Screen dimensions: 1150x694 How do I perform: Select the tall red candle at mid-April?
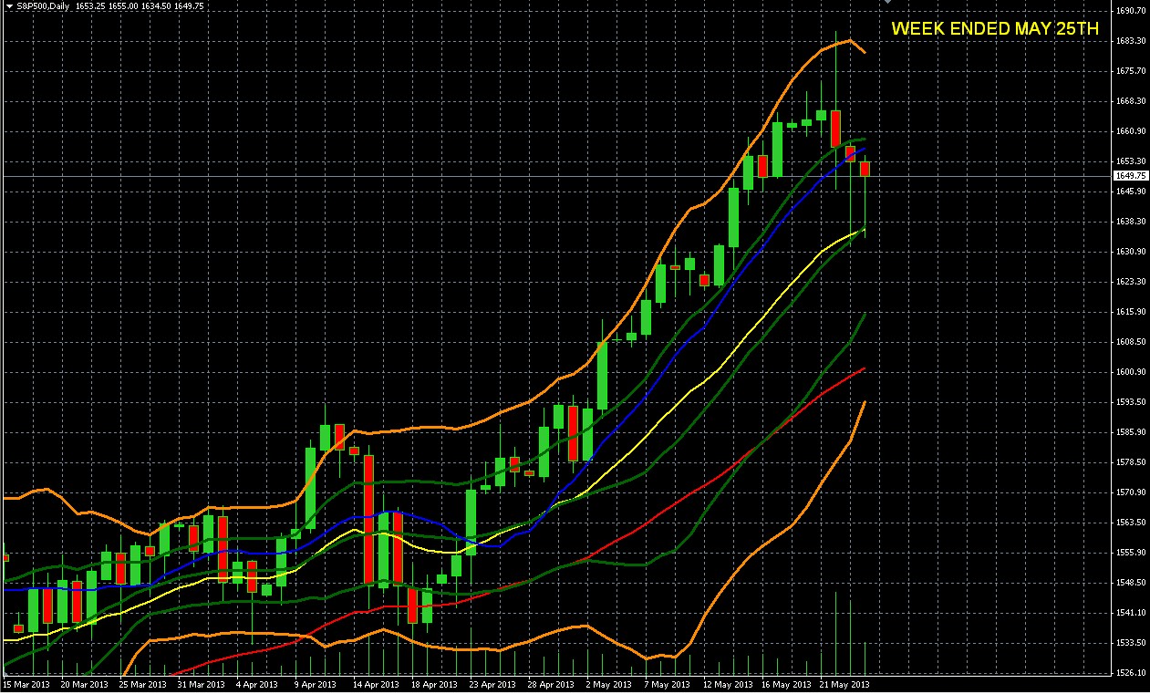pyautogui.click(x=368, y=520)
